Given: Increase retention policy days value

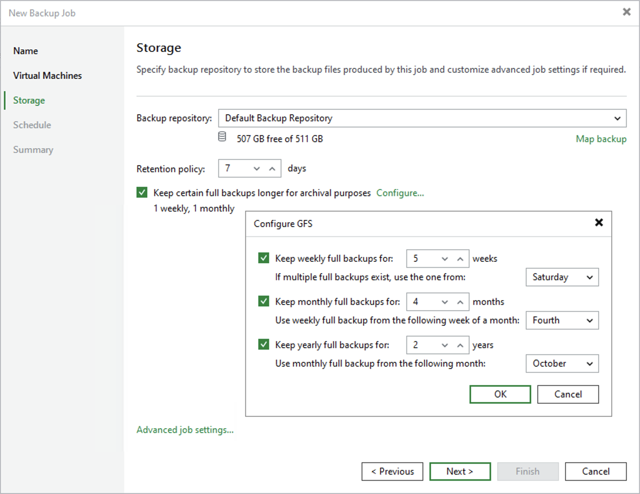Looking at the screenshot, I should coord(272,169).
